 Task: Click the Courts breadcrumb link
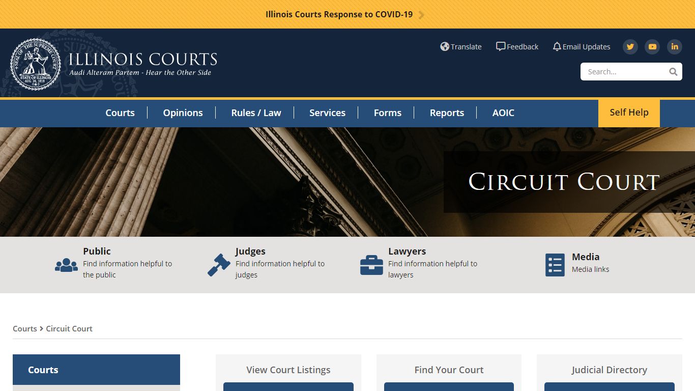[25, 329]
